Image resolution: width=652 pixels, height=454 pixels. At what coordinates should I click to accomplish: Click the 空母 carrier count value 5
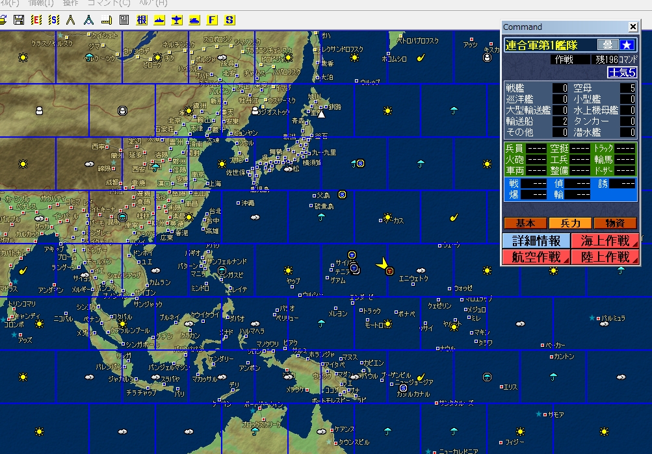pyautogui.click(x=628, y=88)
